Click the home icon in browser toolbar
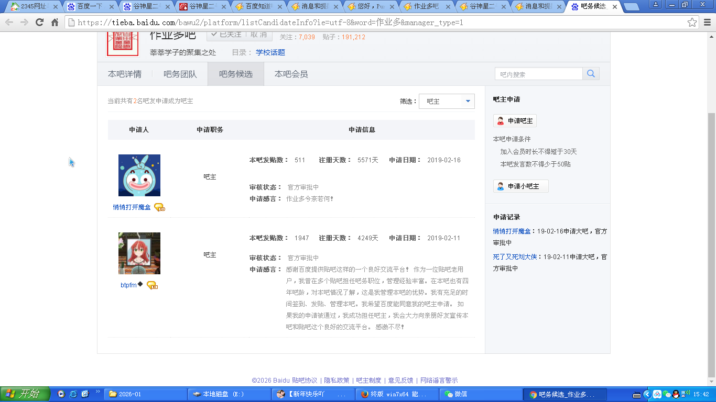716x402 pixels. (x=55, y=23)
